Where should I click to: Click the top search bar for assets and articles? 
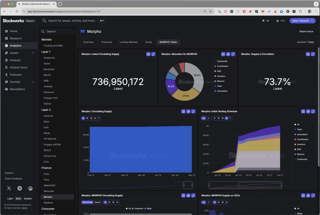click(74, 21)
